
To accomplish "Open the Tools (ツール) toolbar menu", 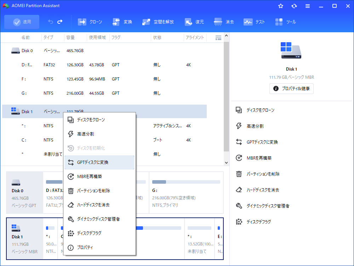I will pos(285,22).
